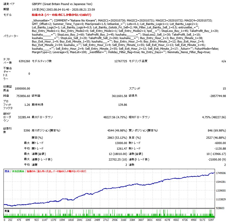Click the long positions value 846 (69.98%)
Screen dimensions: 231x223
217,131
